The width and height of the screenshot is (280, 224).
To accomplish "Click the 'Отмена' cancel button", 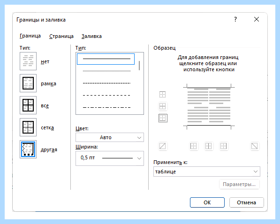I will 246,202.
